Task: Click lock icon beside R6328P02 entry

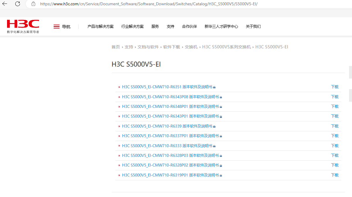Action: click(221, 165)
